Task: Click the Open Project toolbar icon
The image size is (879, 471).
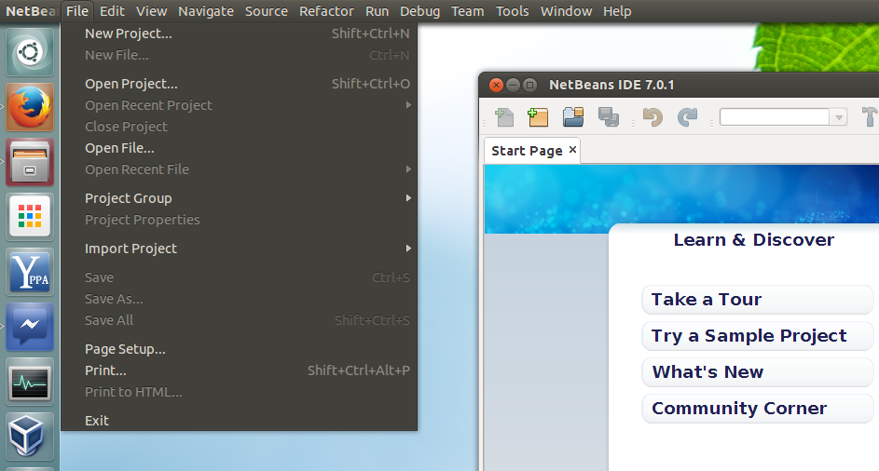Action: 573,117
